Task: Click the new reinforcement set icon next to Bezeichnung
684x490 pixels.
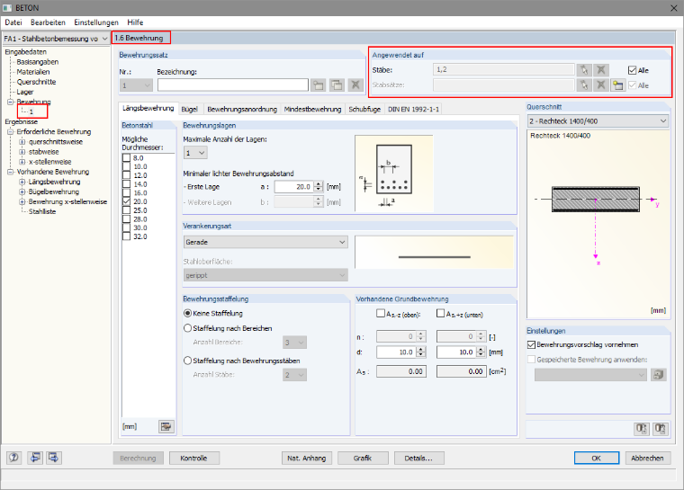Action: 319,85
